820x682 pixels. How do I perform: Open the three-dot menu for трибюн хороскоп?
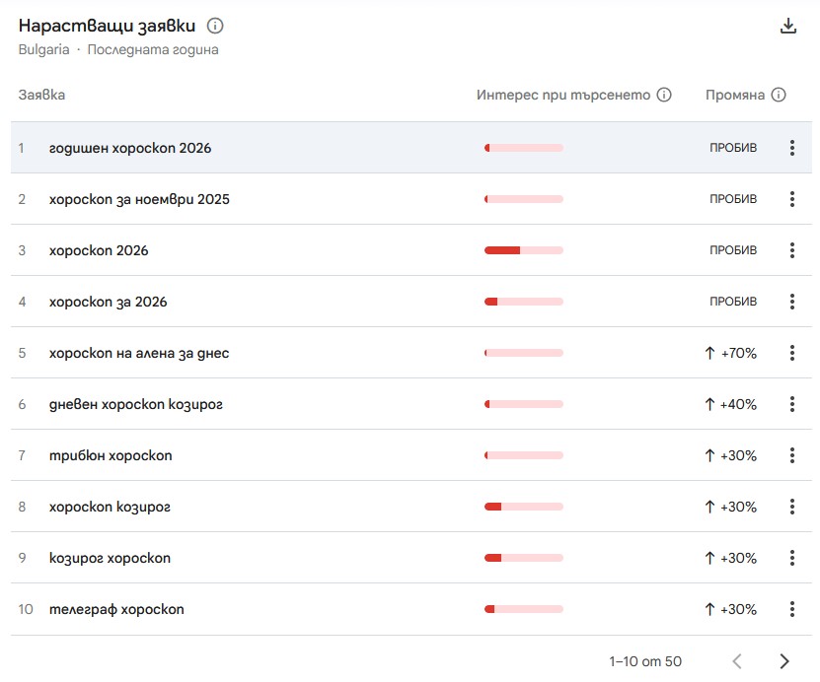[x=791, y=454]
